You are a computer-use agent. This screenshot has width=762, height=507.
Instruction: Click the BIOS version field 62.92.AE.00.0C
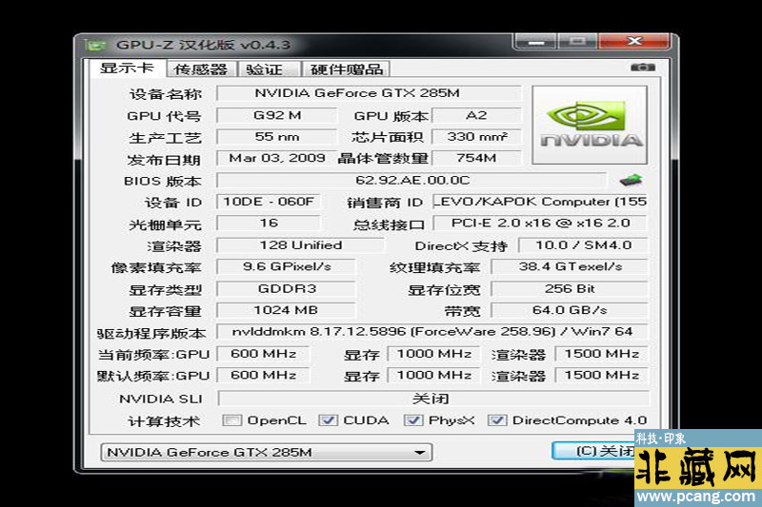411,181
